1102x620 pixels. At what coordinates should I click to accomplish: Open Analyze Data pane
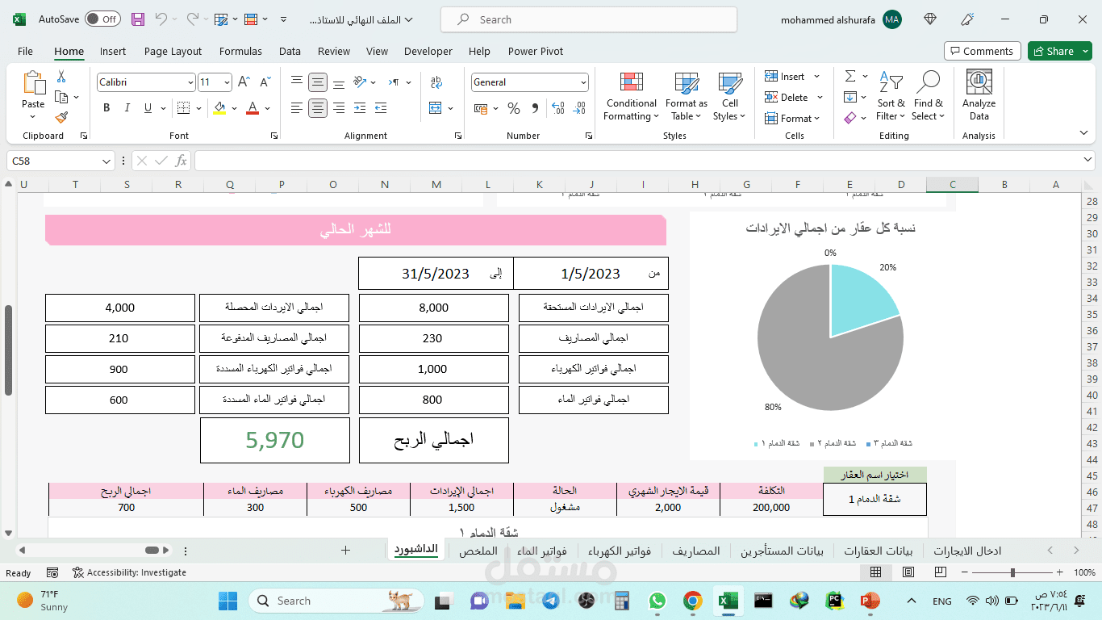click(979, 95)
